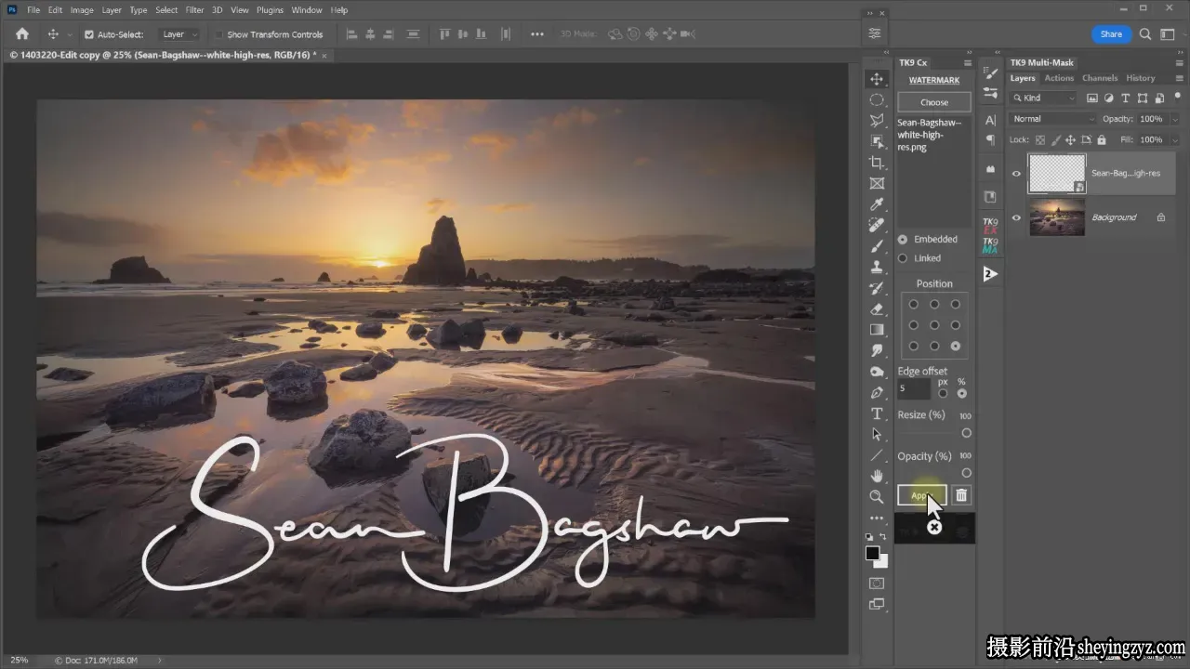Screen dimensions: 1190x669
Task: Set watermark position to center
Action: tap(934, 325)
